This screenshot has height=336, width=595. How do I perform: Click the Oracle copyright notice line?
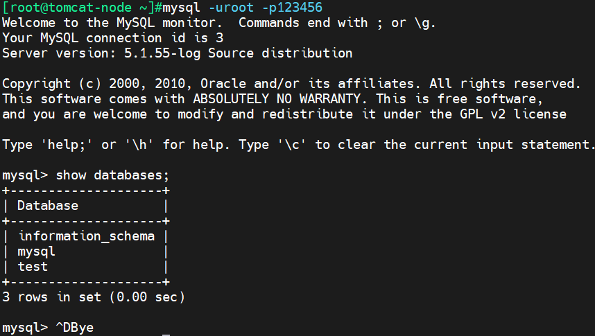(291, 84)
